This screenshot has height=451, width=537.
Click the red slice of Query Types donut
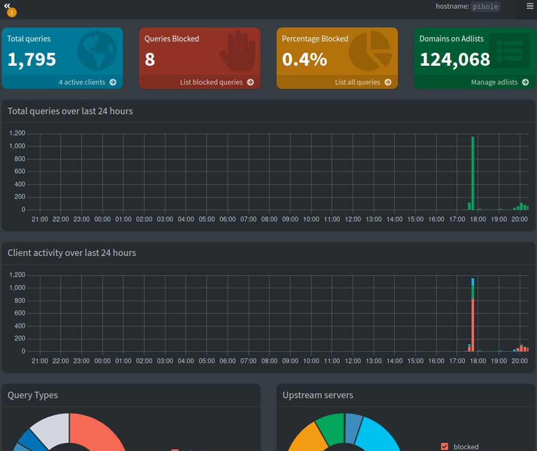click(x=98, y=431)
